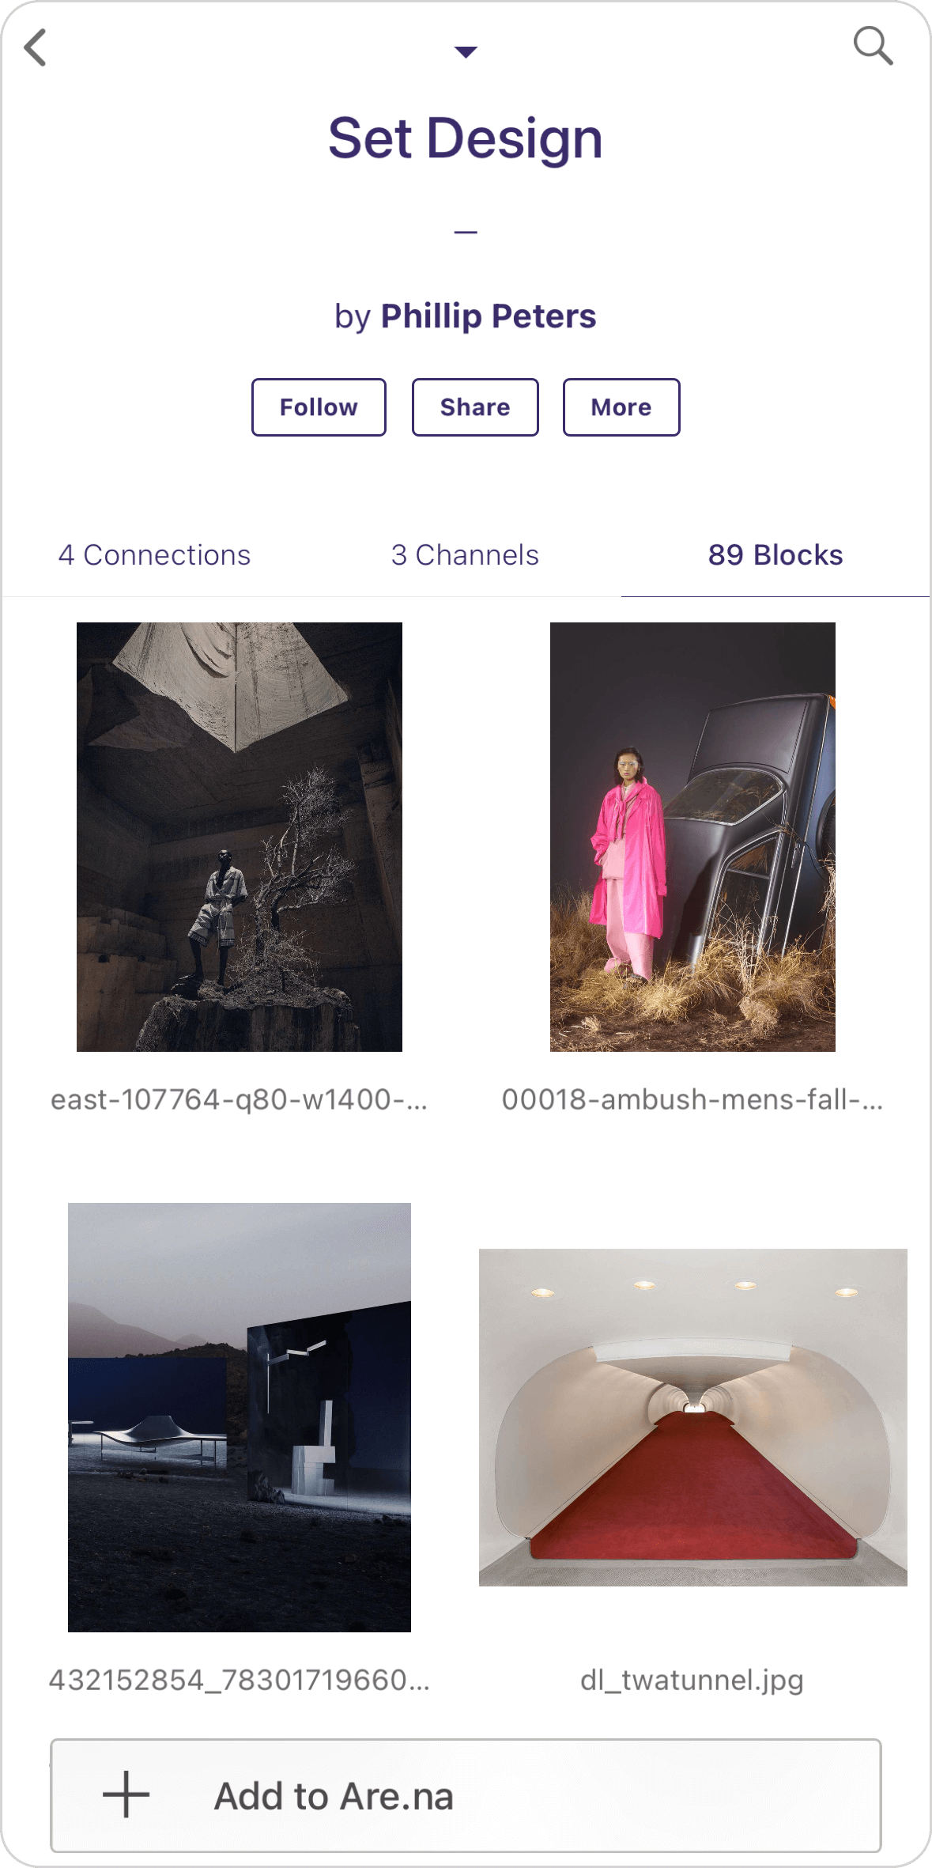Tap the plus icon in Add bar
The height and width of the screenshot is (1868, 932).
[x=126, y=1794]
